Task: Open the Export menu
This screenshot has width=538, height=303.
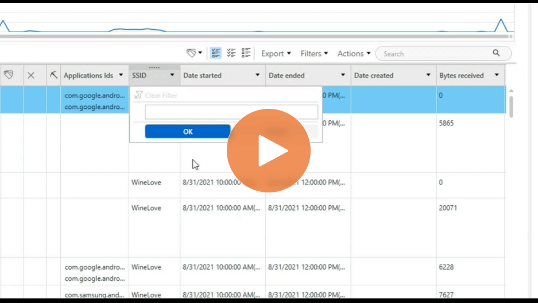Action: [x=276, y=54]
